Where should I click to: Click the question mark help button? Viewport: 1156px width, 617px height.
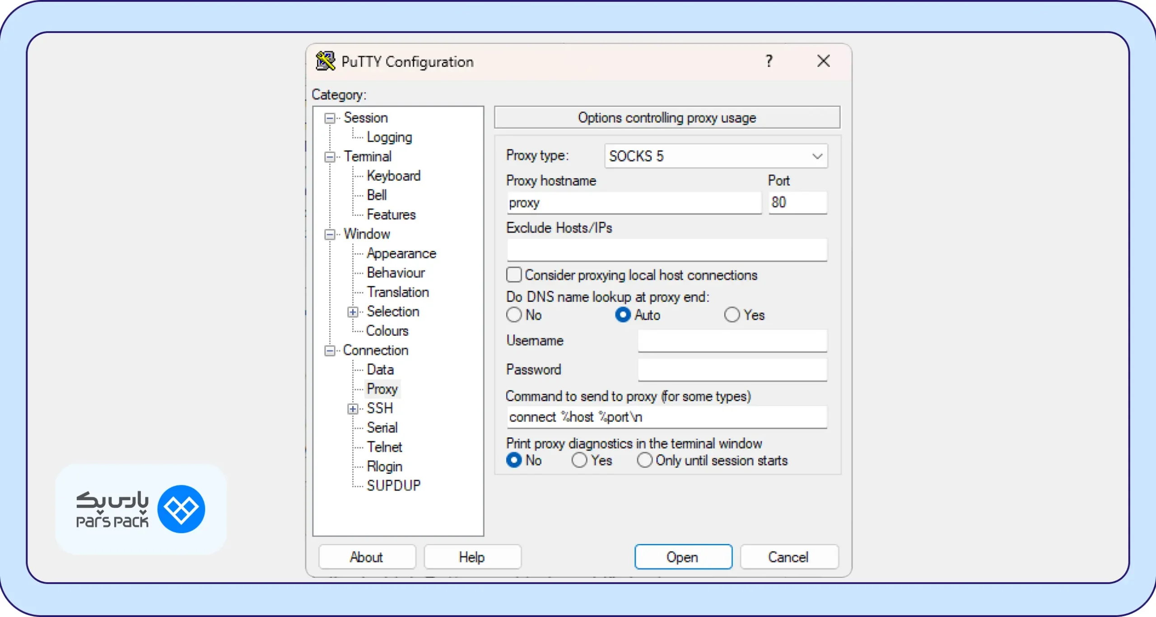tap(769, 61)
